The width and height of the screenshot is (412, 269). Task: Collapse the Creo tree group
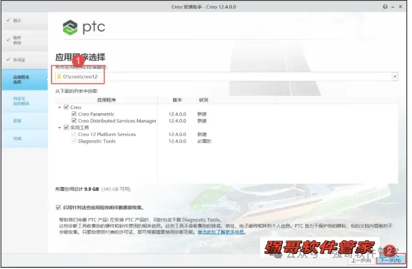59,107
